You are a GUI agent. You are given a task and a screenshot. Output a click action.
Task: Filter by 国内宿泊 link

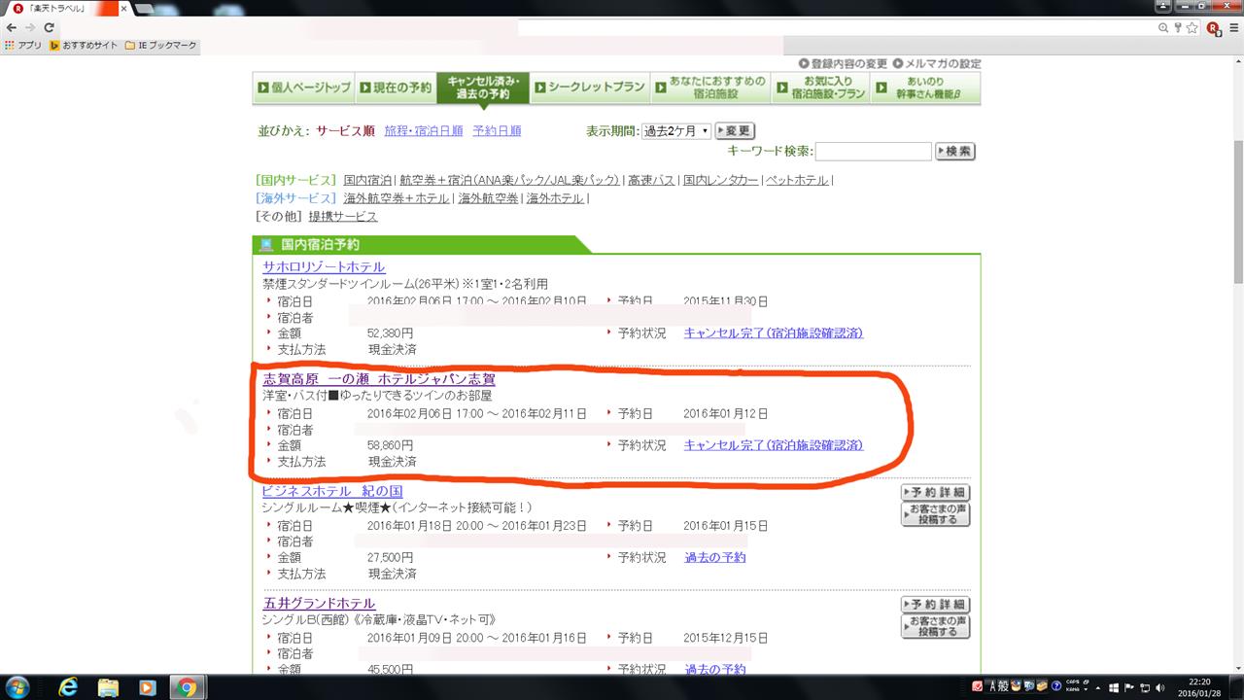coord(367,180)
